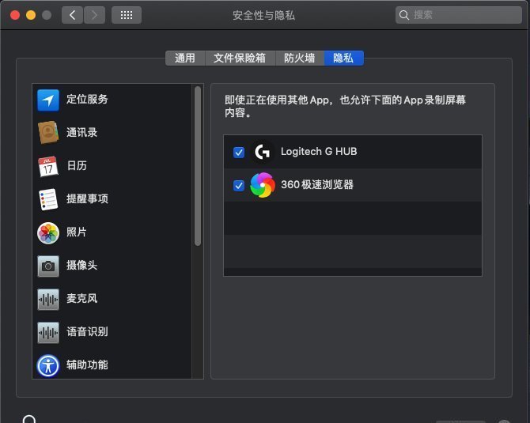Go back with the left chevron button

click(72, 15)
